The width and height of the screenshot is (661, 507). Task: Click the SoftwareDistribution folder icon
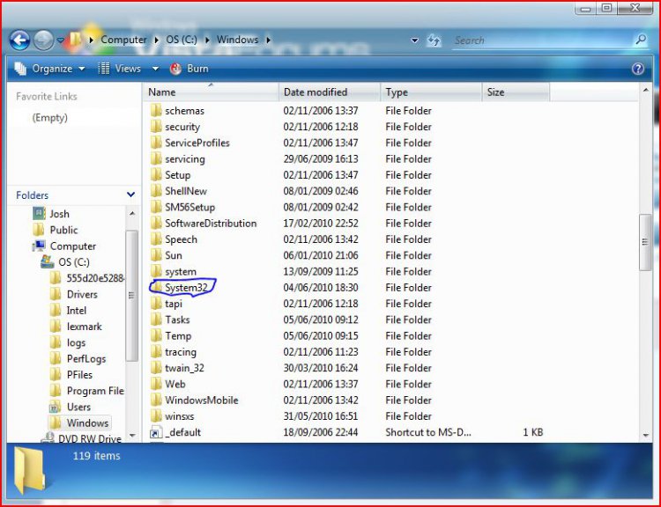(156, 223)
